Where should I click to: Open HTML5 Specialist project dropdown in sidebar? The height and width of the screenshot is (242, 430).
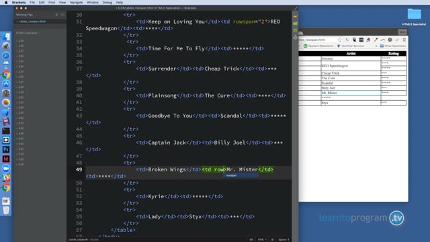[28, 33]
